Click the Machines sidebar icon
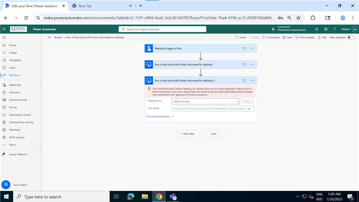This screenshot has width=359, height=202. click(x=4, y=130)
